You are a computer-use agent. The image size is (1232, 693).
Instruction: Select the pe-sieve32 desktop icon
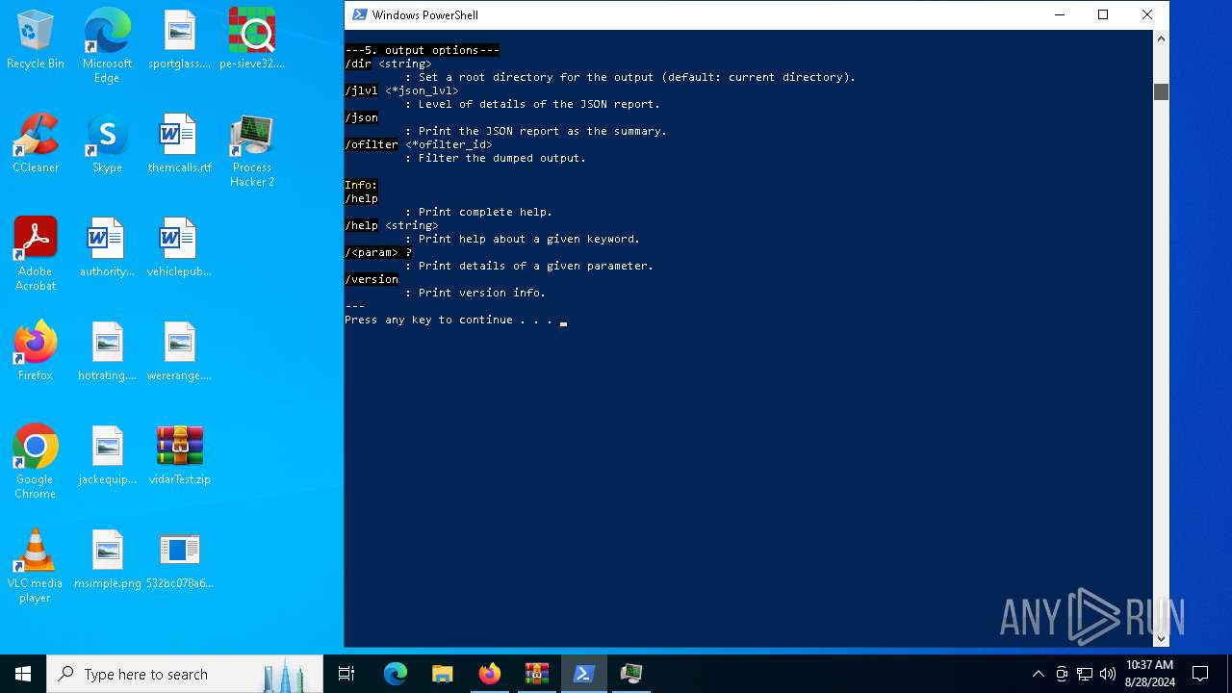252,40
